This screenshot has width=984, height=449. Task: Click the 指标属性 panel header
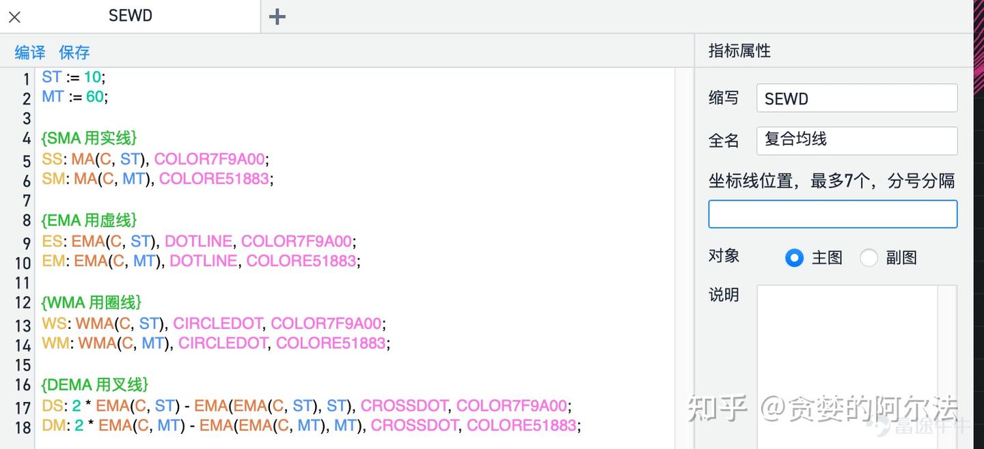coord(739,51)
